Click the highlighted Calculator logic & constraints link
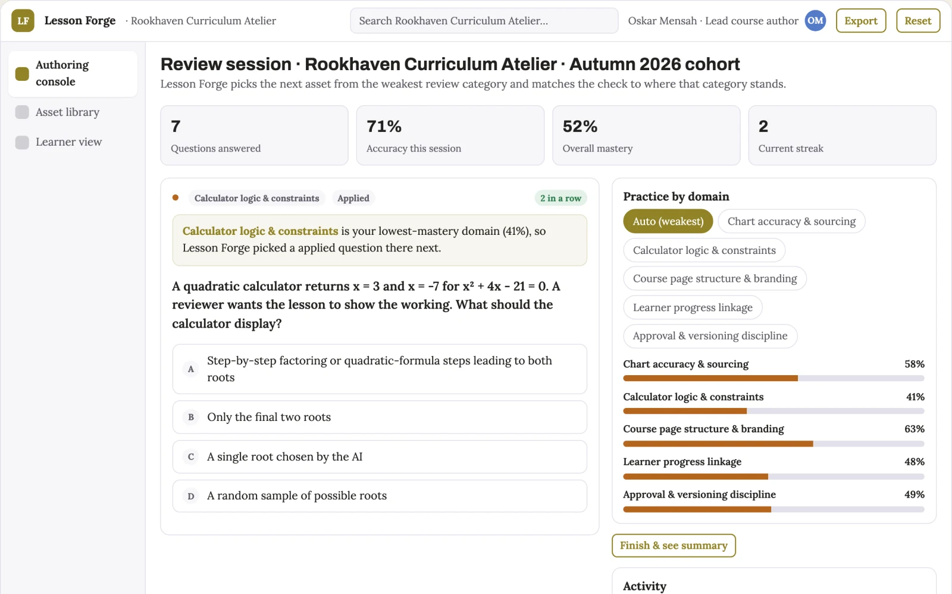 click(x=260, y=231)
